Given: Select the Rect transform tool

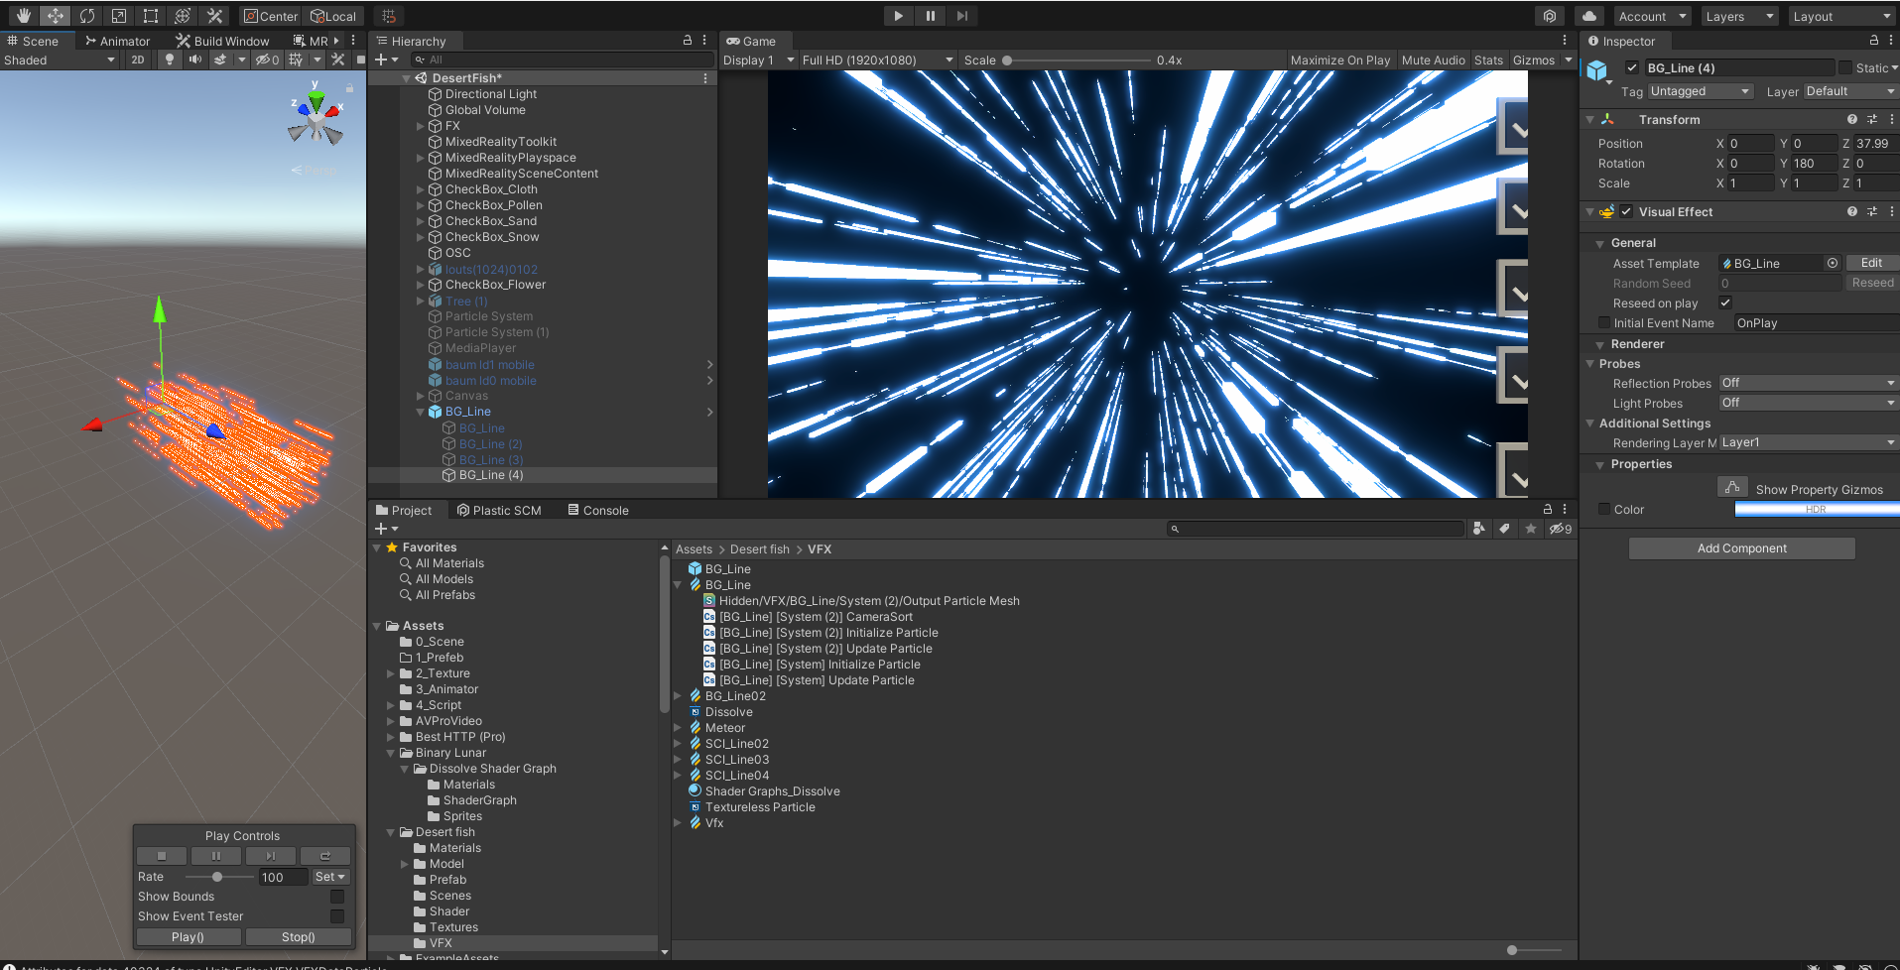Looking at the screenshot, I should [150, 15].
